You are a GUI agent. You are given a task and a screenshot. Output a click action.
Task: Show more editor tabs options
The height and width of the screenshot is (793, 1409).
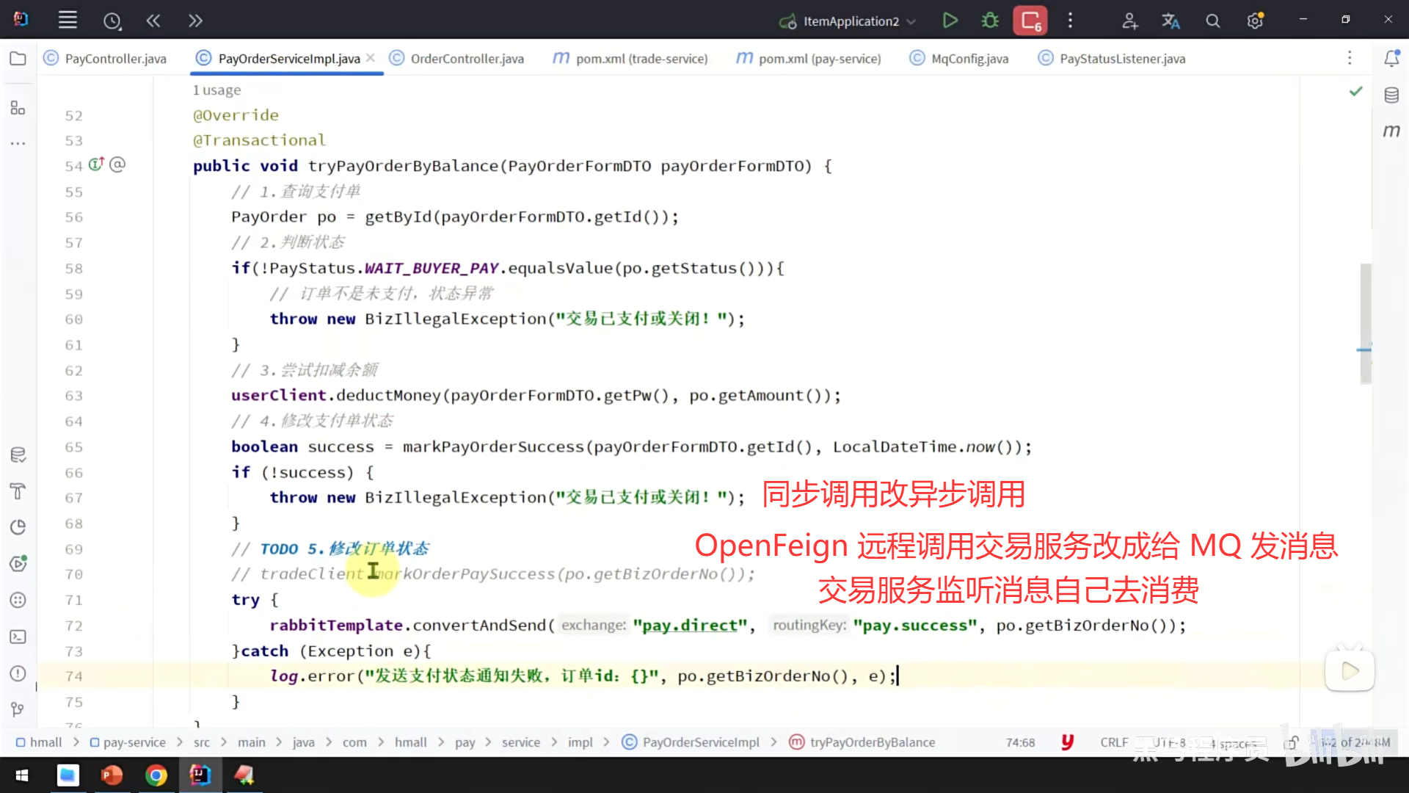pos(1350,58)
